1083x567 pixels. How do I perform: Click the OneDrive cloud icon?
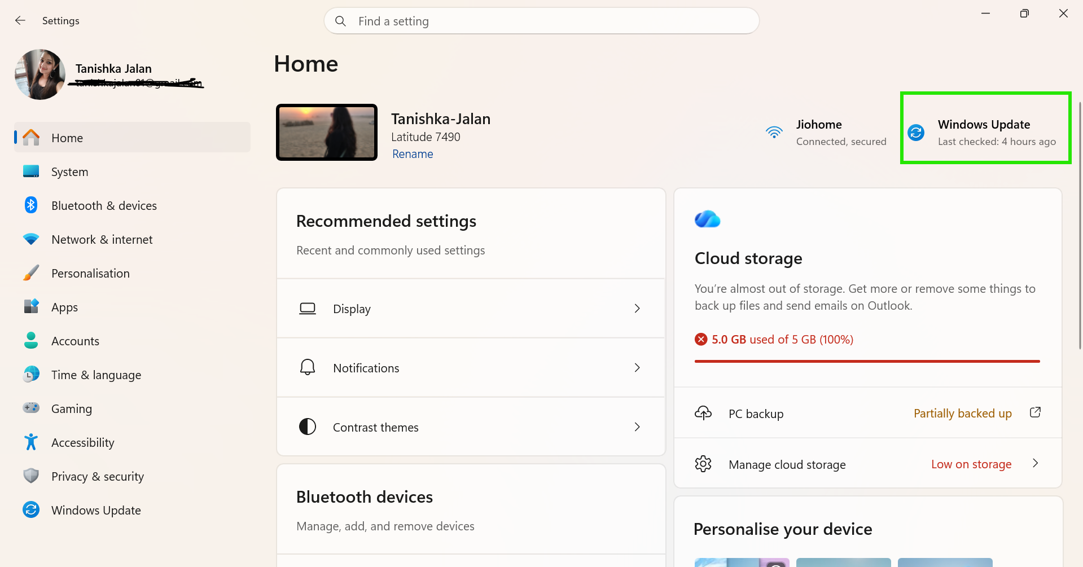pos(708,219)
